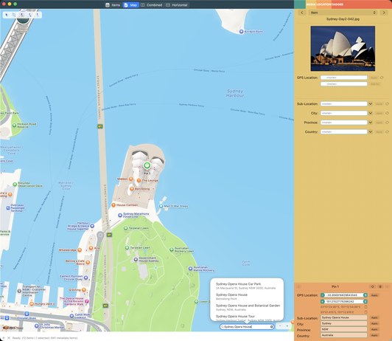Click the Man O'War Steps map marker
Image resolution: width=392 pixels, height=341 pixels.
[x=161, y=206]
